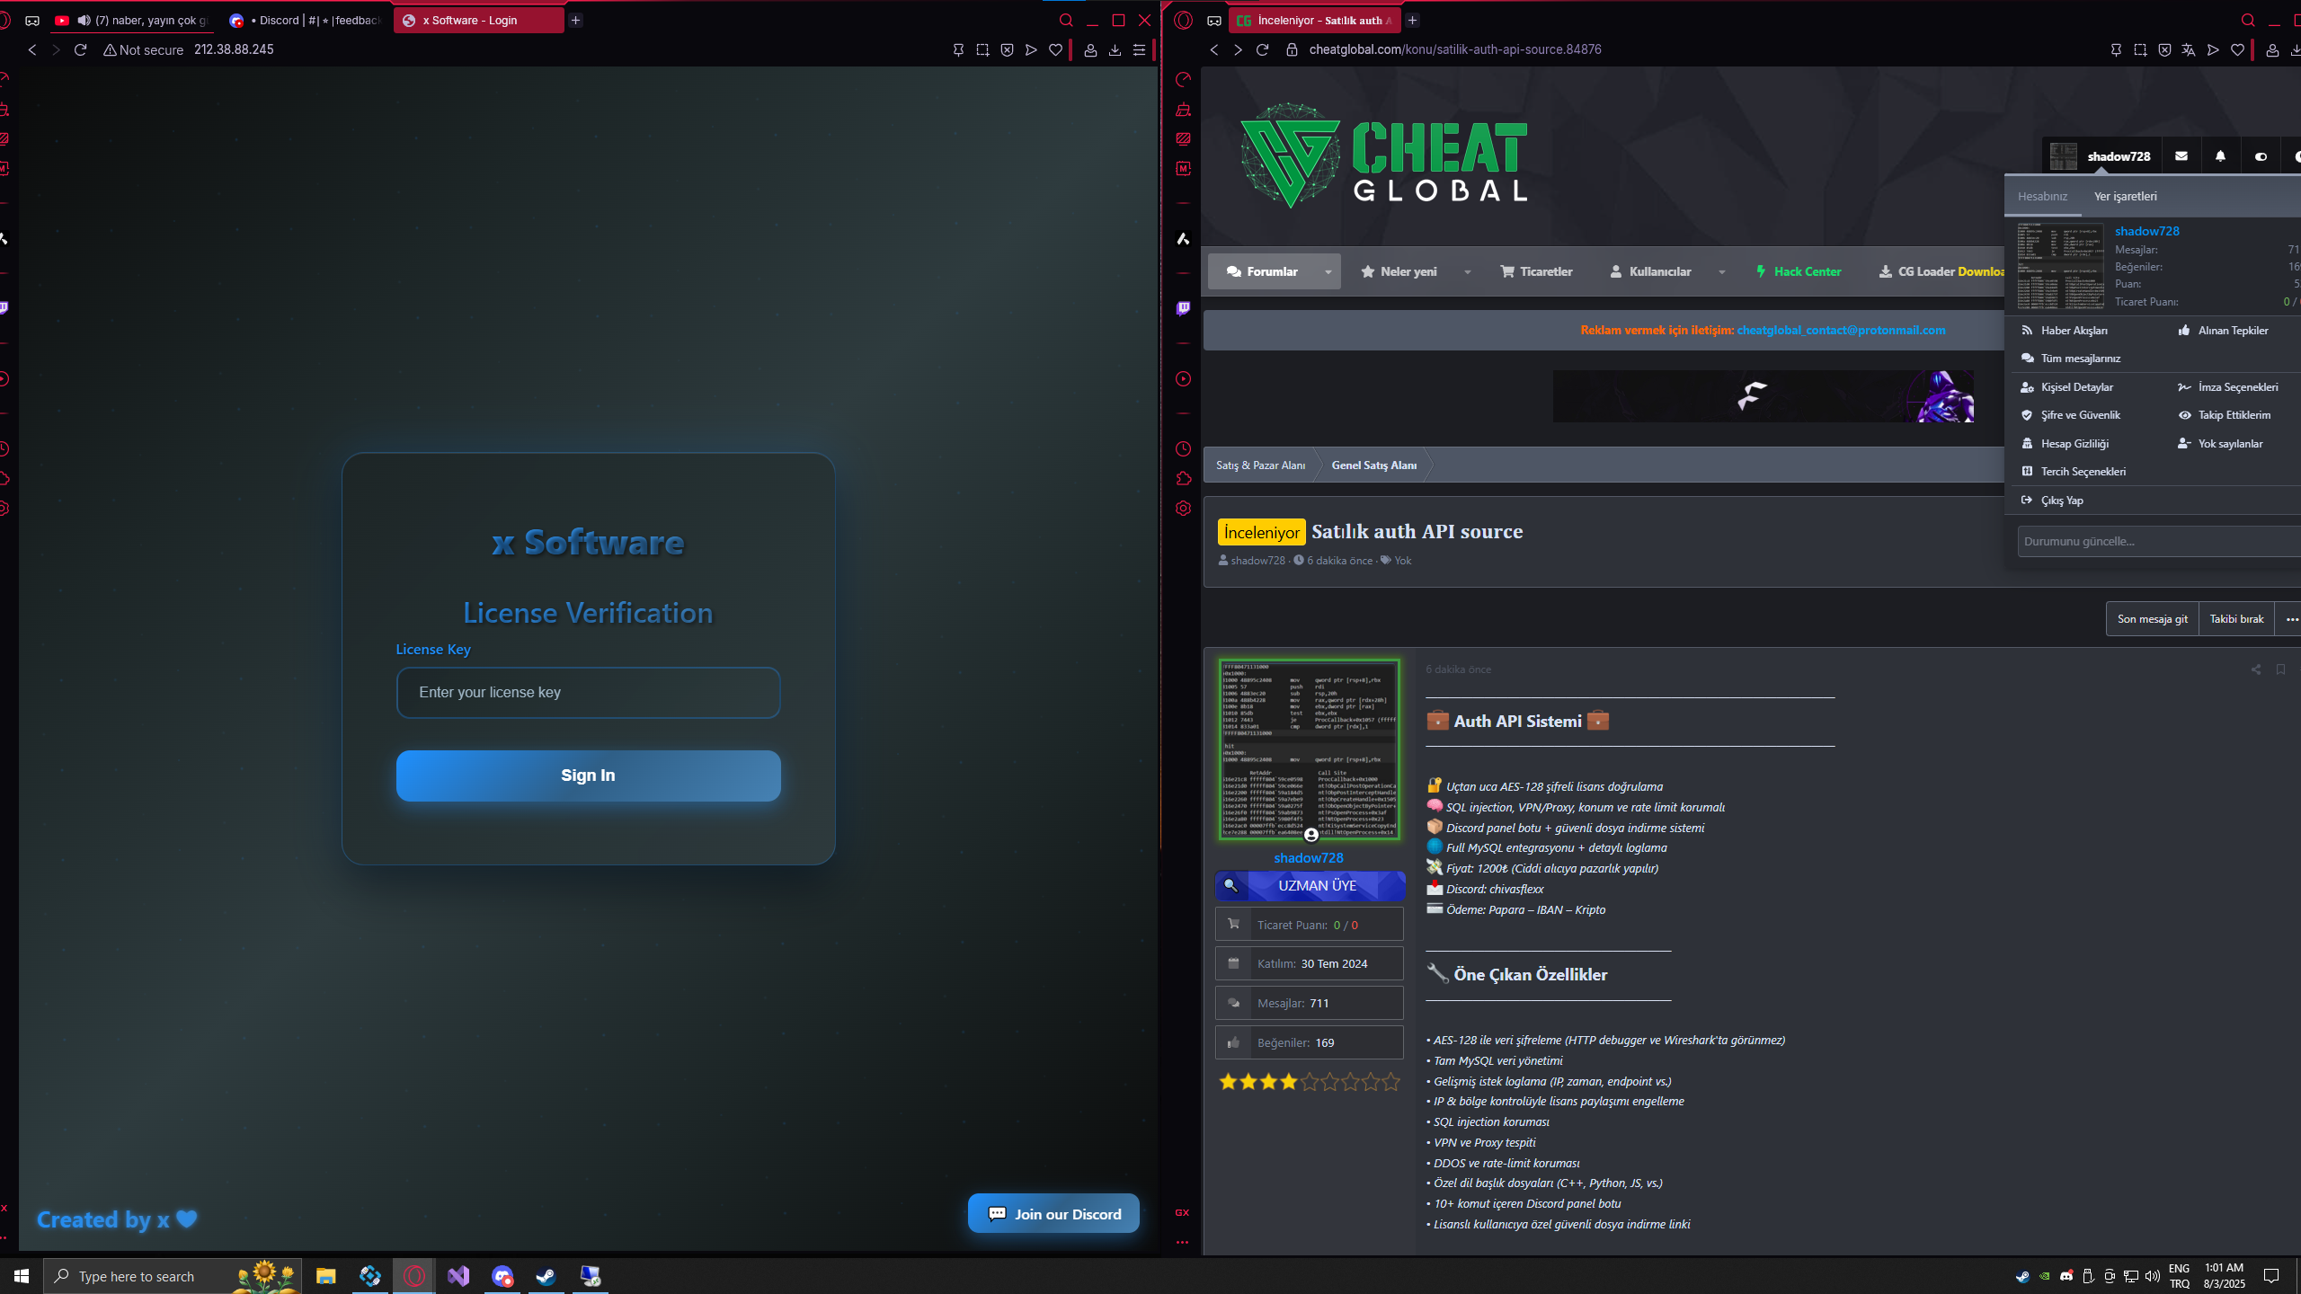2301x1294 pixels.
Task: Open Steam from the taskbar
Action: point(546,1276)
